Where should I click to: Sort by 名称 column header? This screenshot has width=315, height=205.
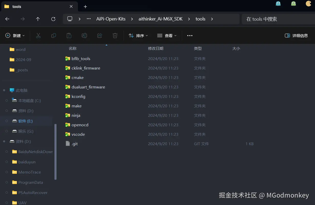tap(73, 48)
